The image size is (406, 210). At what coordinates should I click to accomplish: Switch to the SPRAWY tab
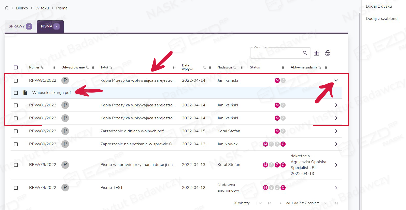click(x=20, y=26)
